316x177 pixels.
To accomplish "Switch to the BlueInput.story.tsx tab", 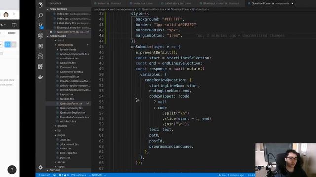I will click(x=221, y=3).
